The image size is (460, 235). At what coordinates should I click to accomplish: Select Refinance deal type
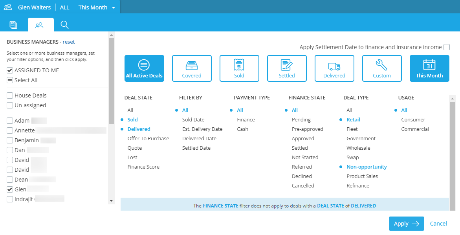pos(358,185)
